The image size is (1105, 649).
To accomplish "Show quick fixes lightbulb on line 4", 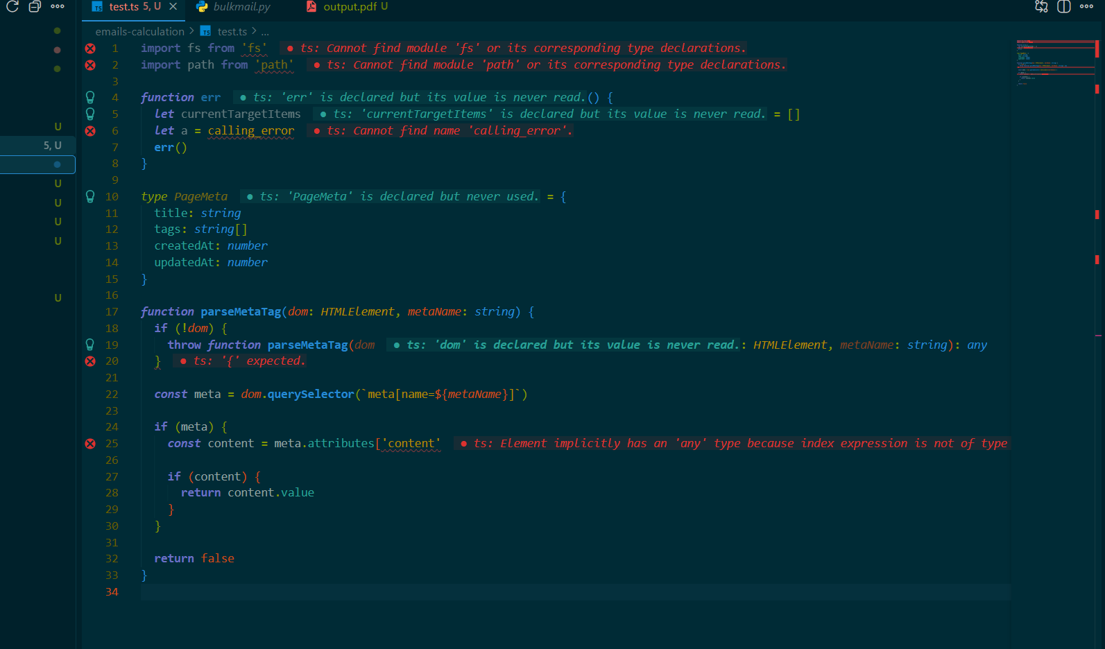I will tap(90, 97).
